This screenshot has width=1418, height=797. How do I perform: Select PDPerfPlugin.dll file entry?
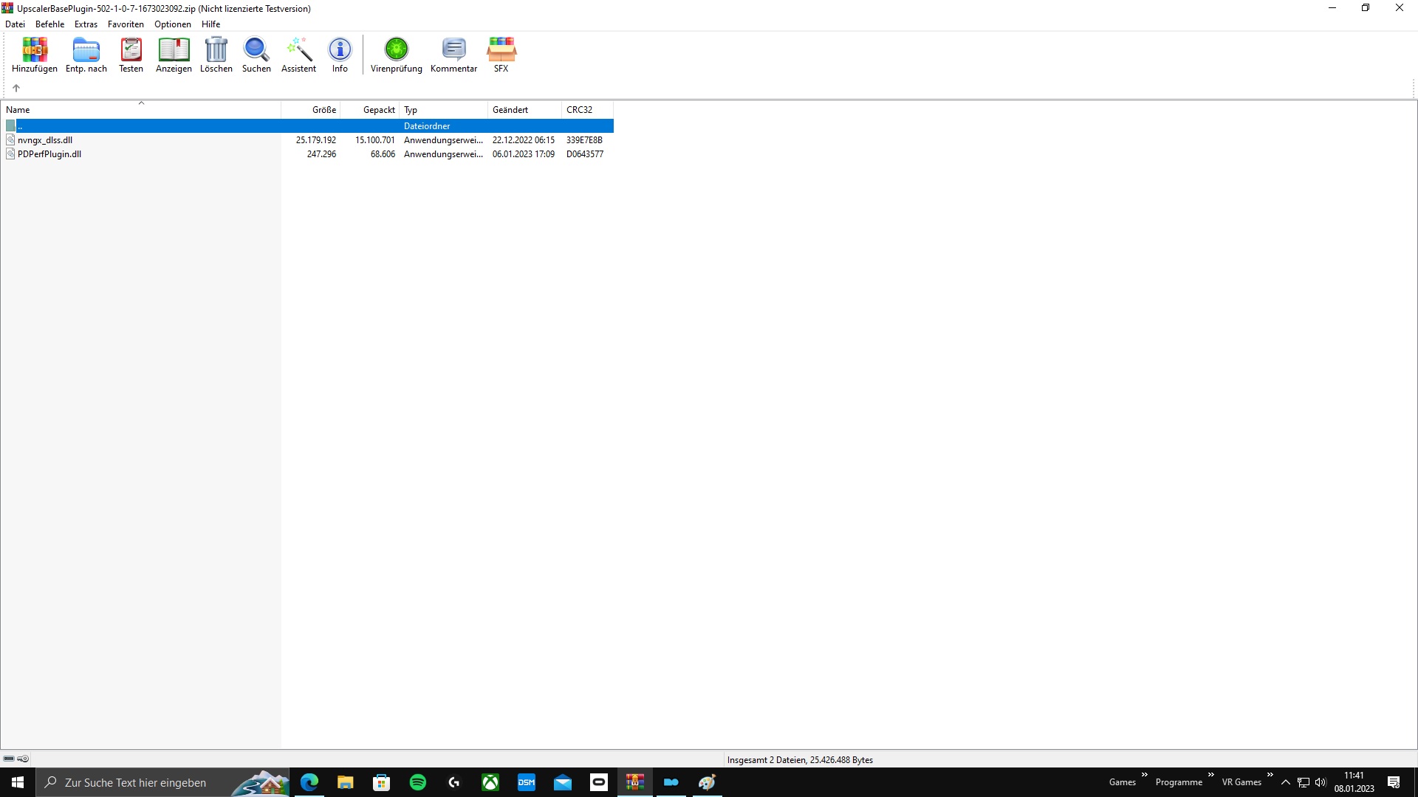point(49,154)
